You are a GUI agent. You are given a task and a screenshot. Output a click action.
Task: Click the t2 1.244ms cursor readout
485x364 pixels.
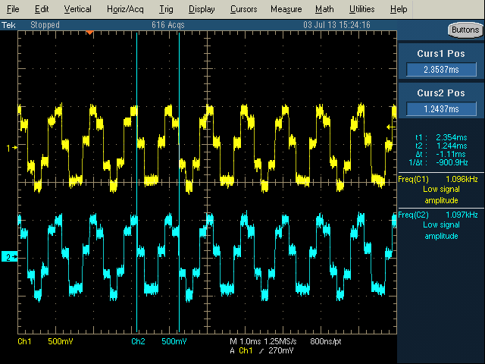(x=441, y=146)
